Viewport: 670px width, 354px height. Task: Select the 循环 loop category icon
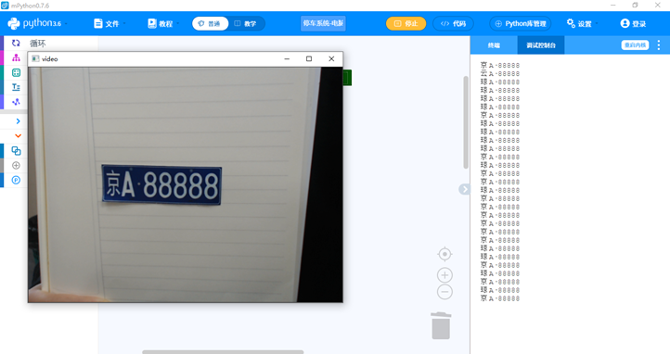coord(16,43)
